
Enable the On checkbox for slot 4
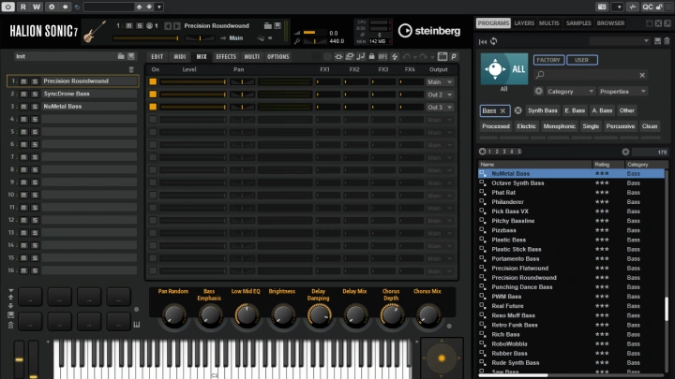point(153,120)
